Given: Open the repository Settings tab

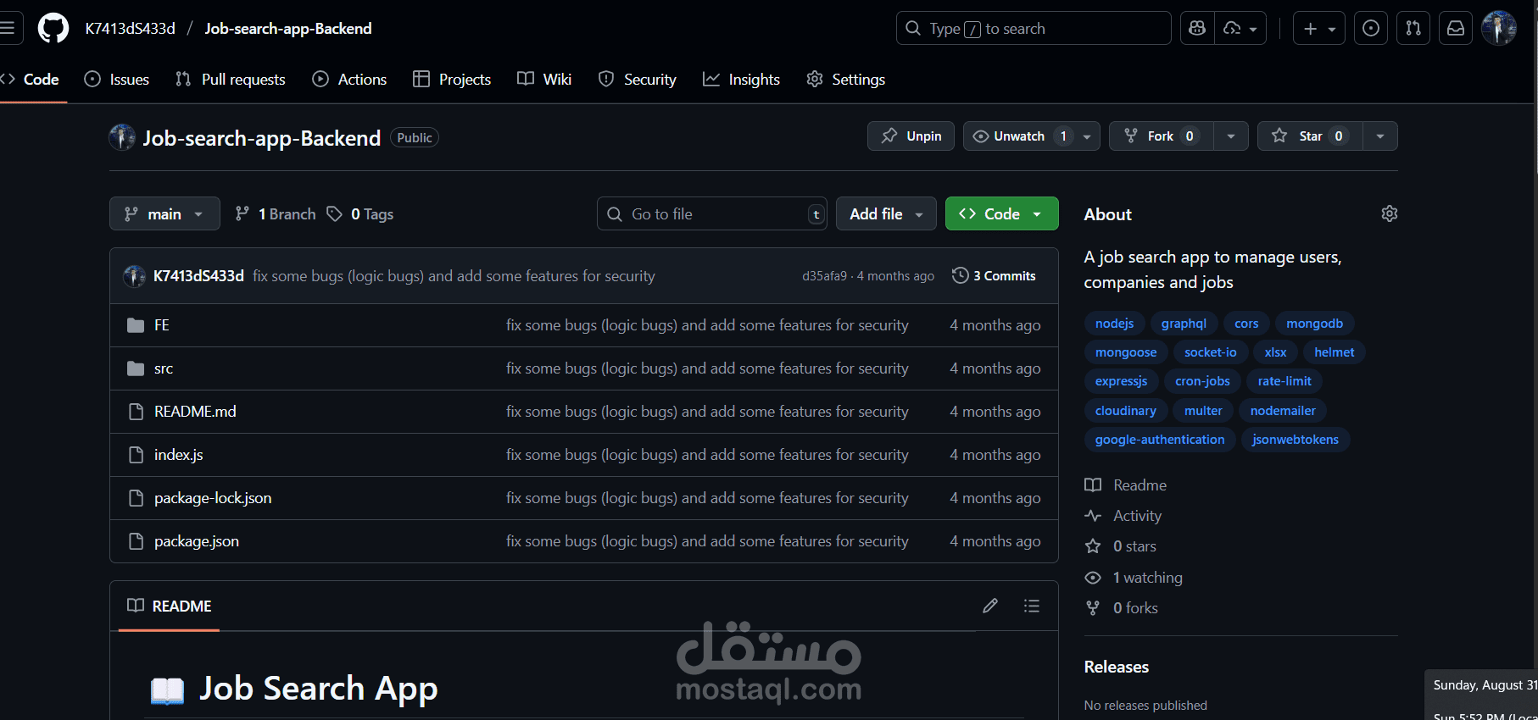Looking at the screenshot, I should [845, 80].
